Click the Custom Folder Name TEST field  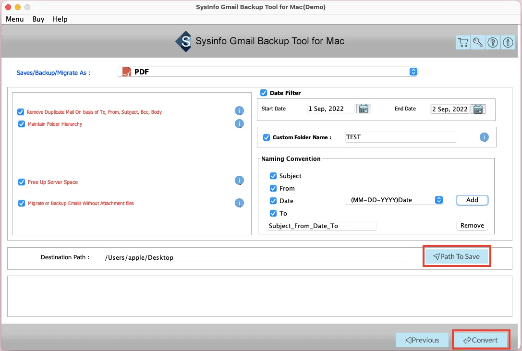pos(401,137)
